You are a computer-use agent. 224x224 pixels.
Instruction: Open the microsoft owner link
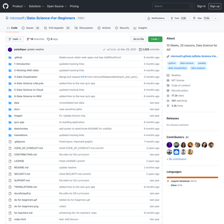17,18
